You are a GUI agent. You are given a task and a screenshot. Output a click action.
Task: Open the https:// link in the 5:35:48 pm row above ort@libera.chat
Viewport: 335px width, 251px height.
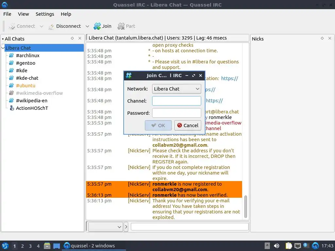pyautogui.click(x=214, y=101)
